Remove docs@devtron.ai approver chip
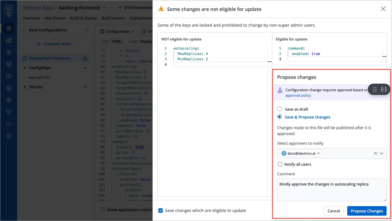 point(318,153)
